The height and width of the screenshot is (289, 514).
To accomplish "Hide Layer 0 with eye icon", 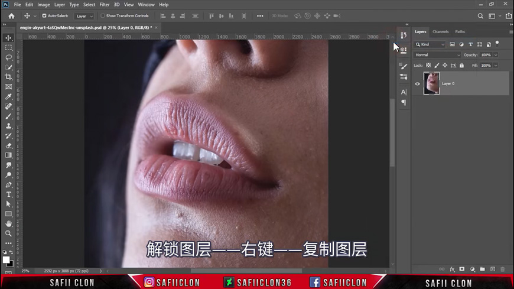I will pos(417,84).
